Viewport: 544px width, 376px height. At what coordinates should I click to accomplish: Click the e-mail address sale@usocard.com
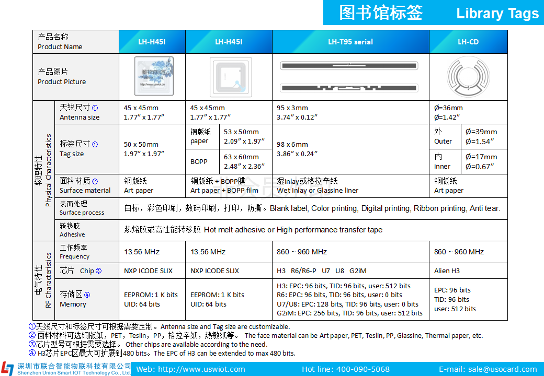click(x=502, y=369)
